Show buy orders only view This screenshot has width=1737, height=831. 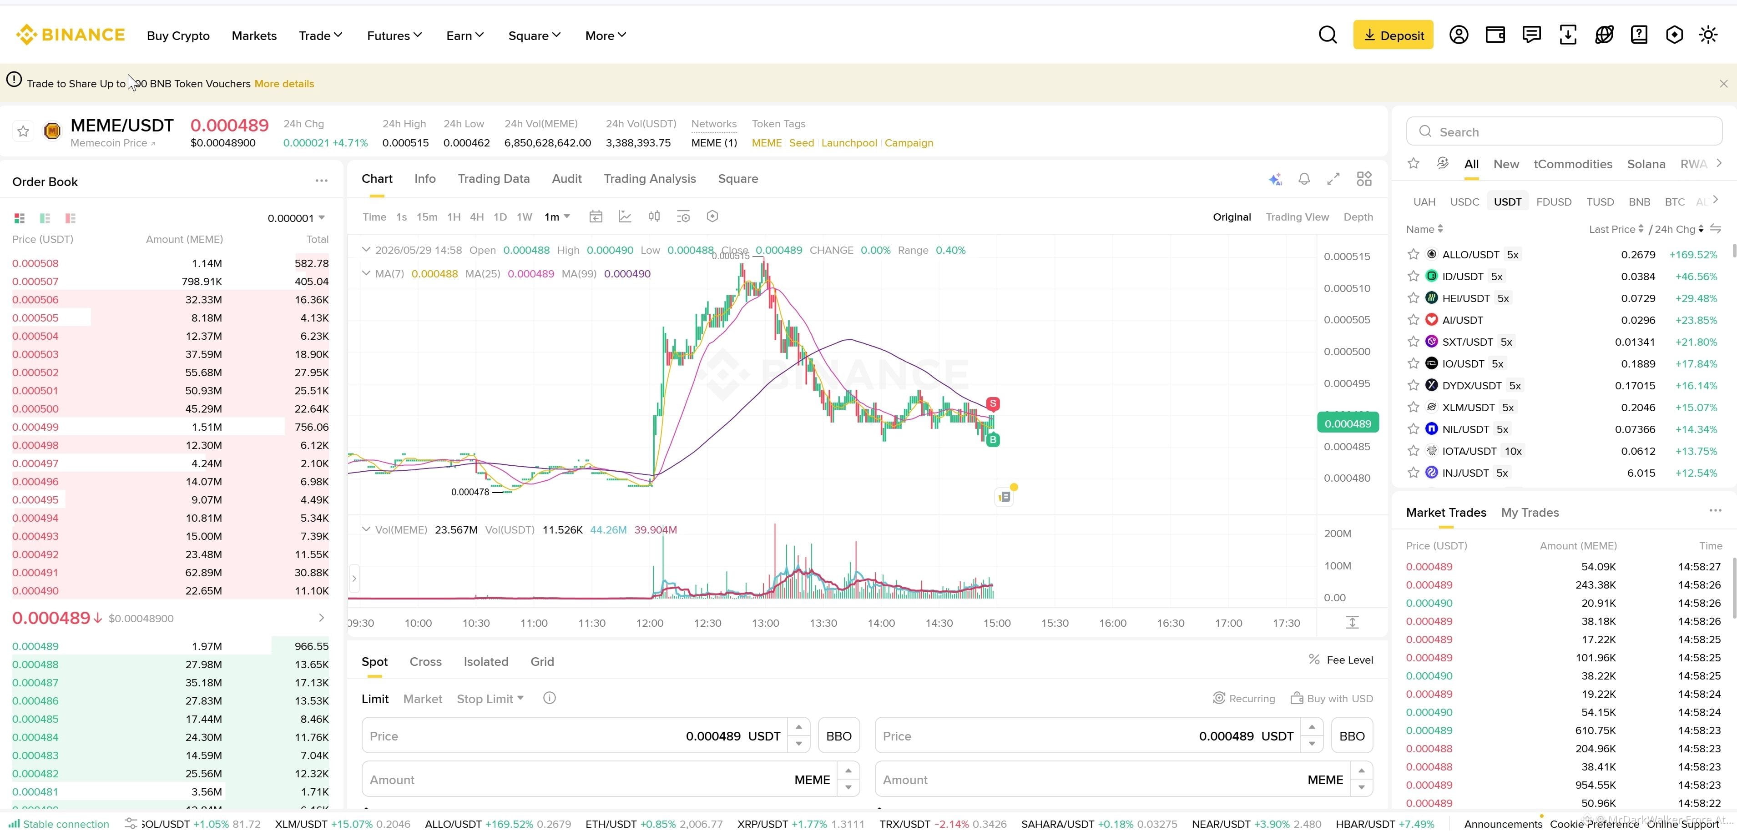(x=45, y=218)
